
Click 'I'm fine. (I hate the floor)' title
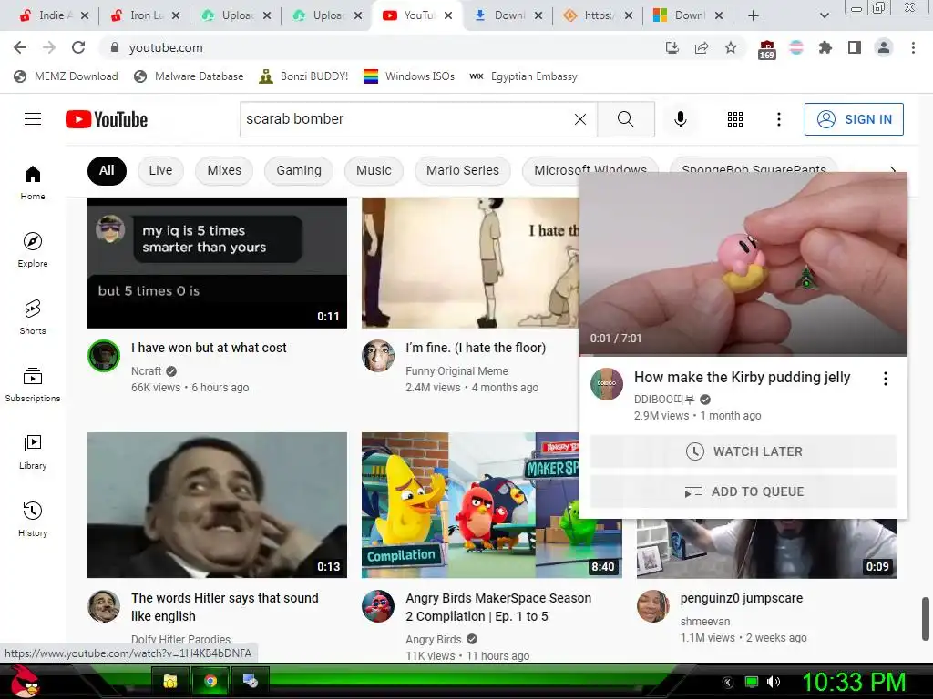[476, 348]
